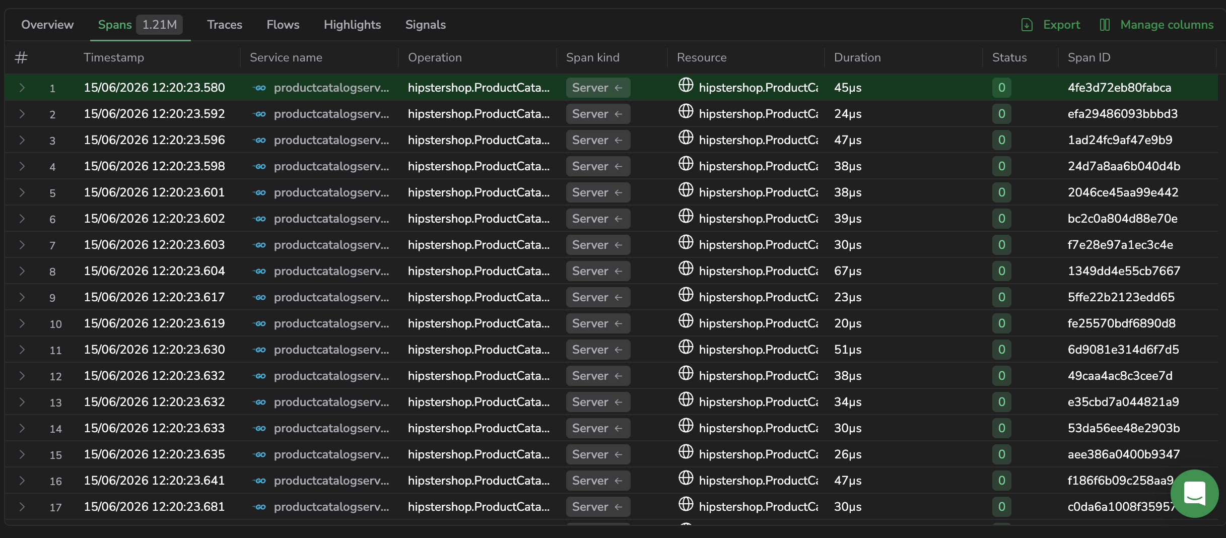Click the resource globe icon in row 4
The image size is (1226, 538).
[x=686, y=163]
